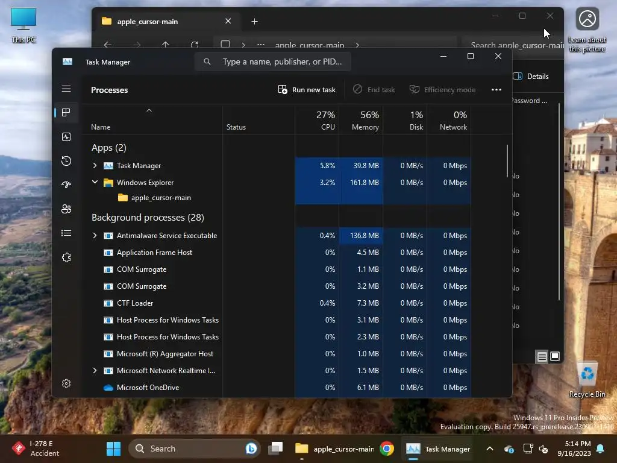This screenshot has height=463, width=617.
Task: Click the Task Manager process list scrollbar
Action: [507, 162]
